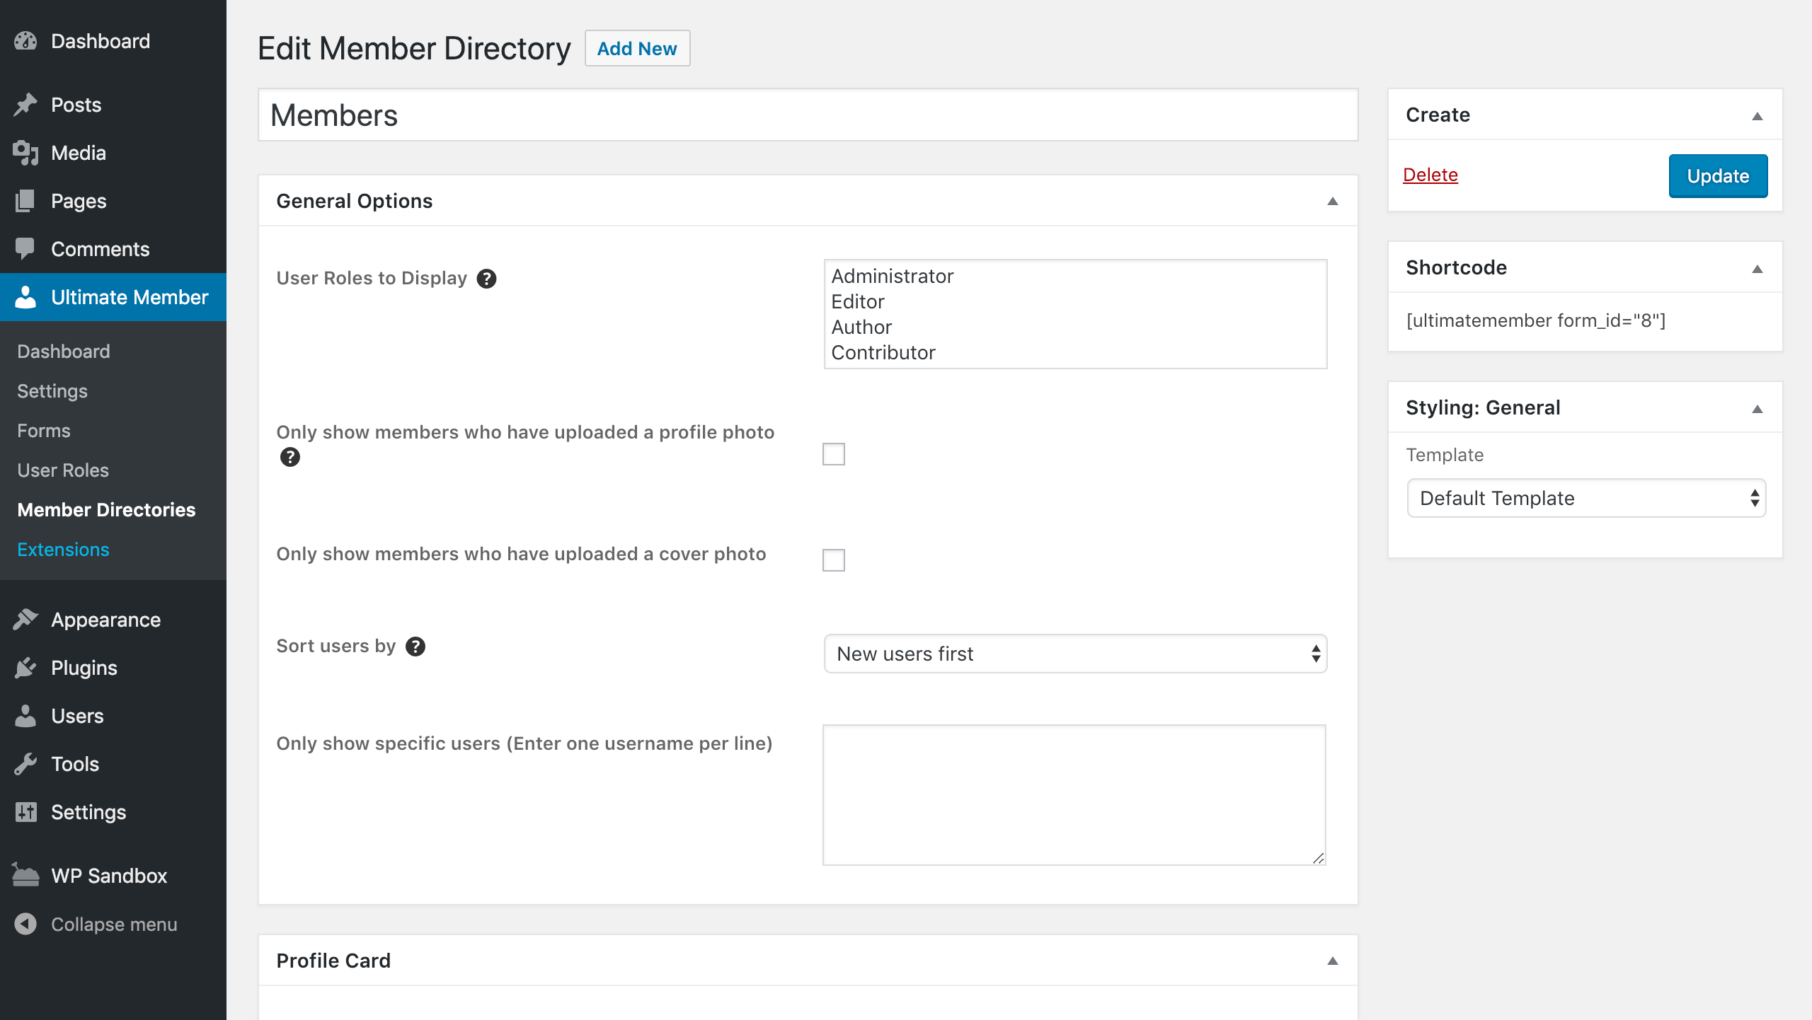
Task: Click the Plugins plug icon
Action: (25, 668)
